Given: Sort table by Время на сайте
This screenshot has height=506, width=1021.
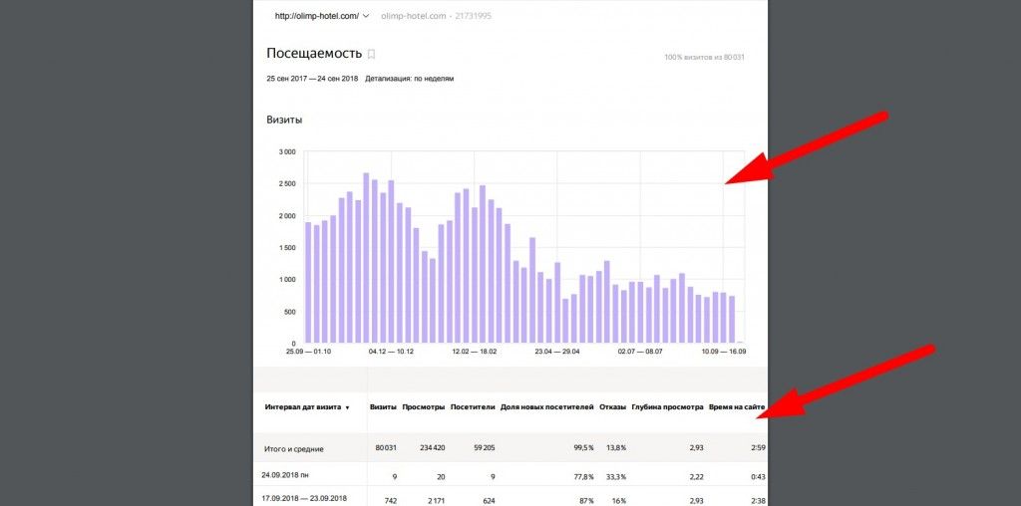Looking at the screenshot, I should (x=737, y=407).
